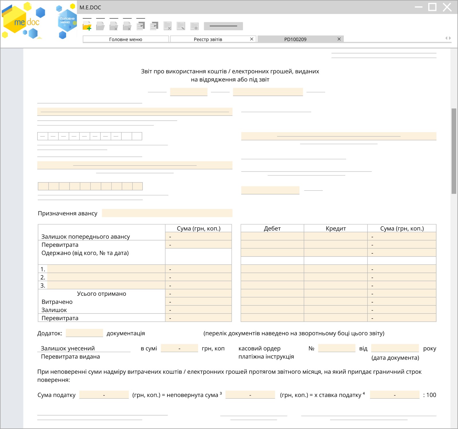Close the Реєстр звітів tab
Screen dimensions: 458x429
[252, 39]
